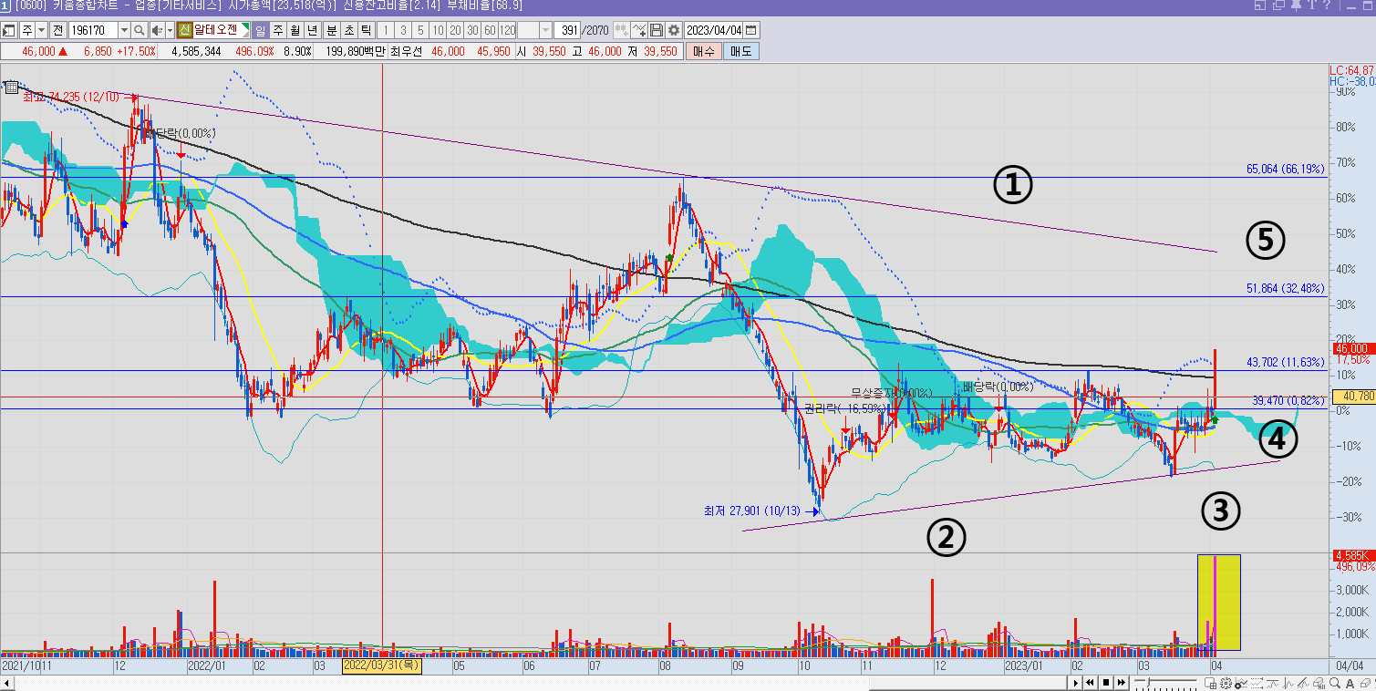Expand the speaker options dropdown arrow

[170, 29]
